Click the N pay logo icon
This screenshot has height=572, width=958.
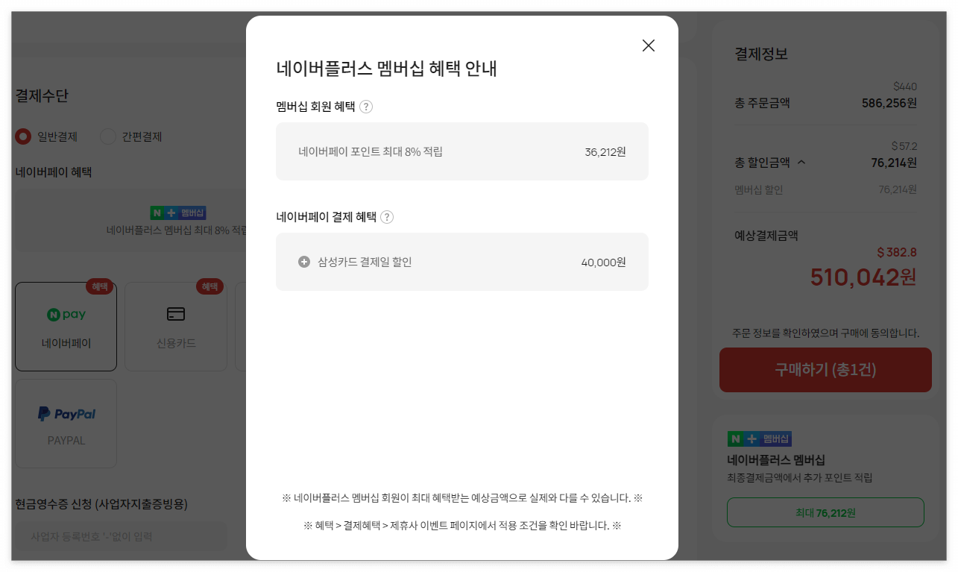pos(66,315)
